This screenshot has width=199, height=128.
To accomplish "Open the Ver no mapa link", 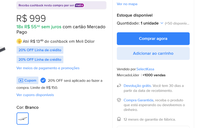I will pyautogui.click(x=127, y=4).
